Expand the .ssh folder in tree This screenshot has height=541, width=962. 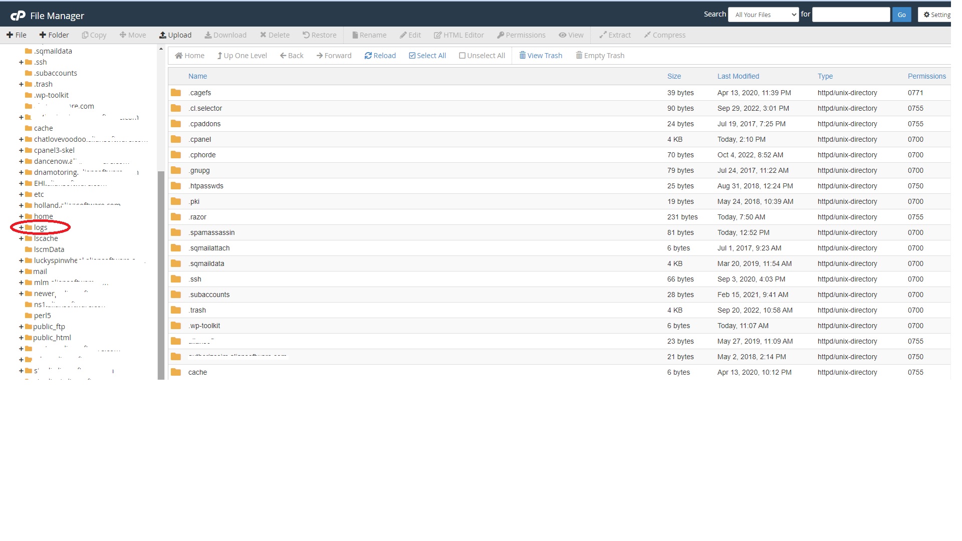21,62
